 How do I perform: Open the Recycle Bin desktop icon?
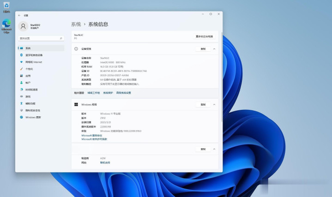coord(6,7)
